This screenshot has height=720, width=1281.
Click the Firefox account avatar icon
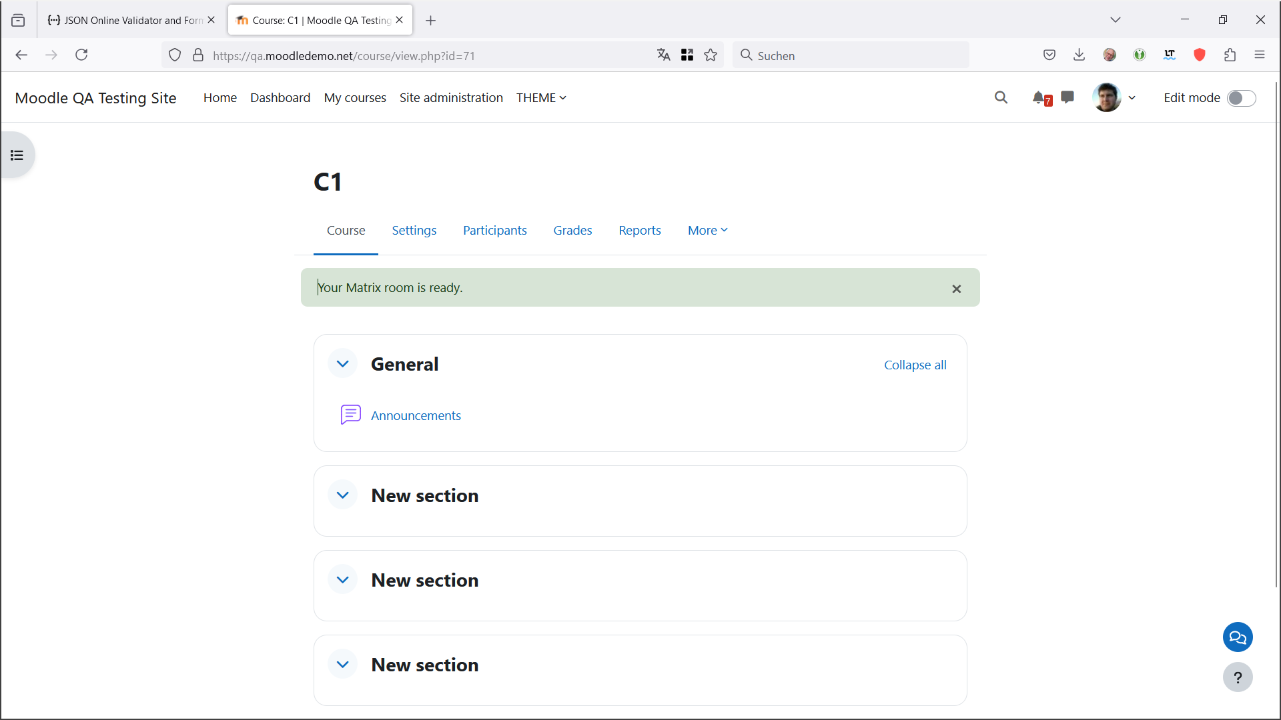(1110, 55)
